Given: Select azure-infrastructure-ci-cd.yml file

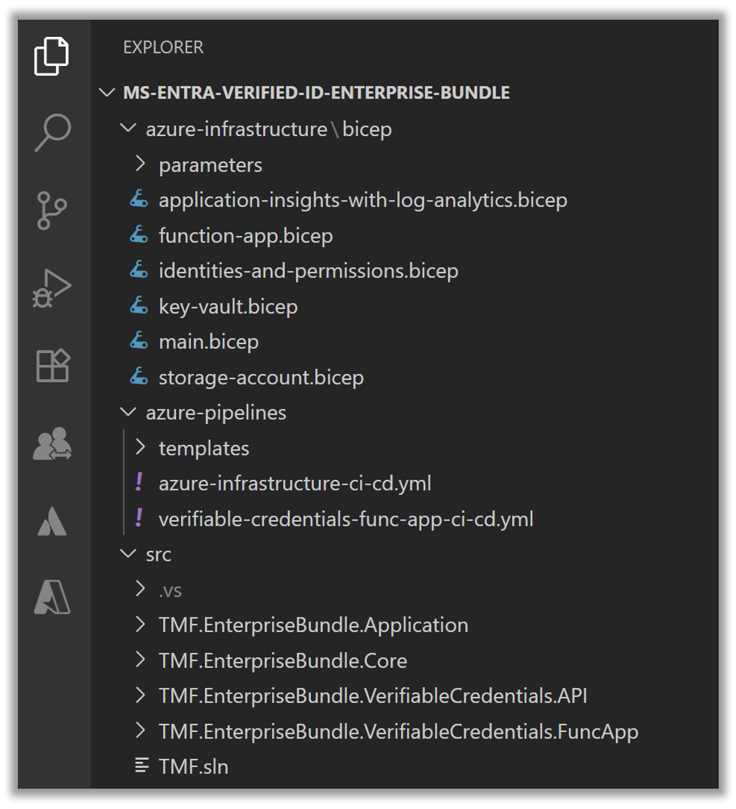Looking at the screenshot, I should point(294,484).
